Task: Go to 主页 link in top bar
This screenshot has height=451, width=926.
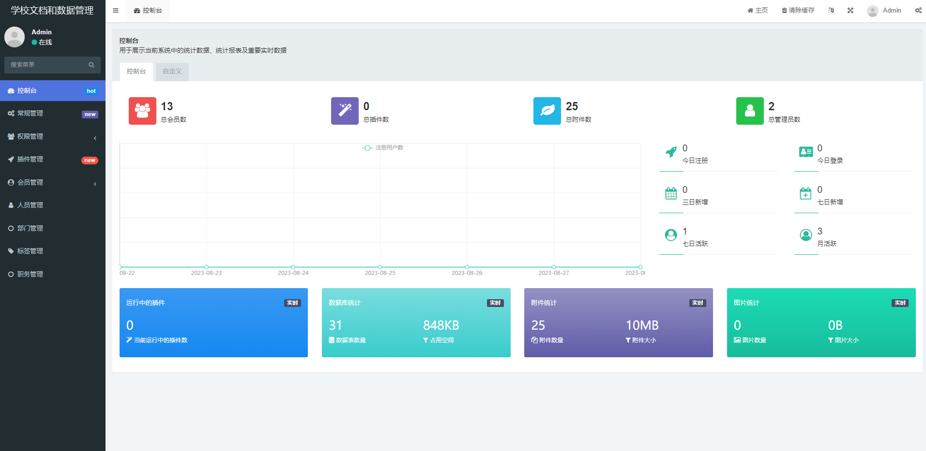Action: pos(758,11)
